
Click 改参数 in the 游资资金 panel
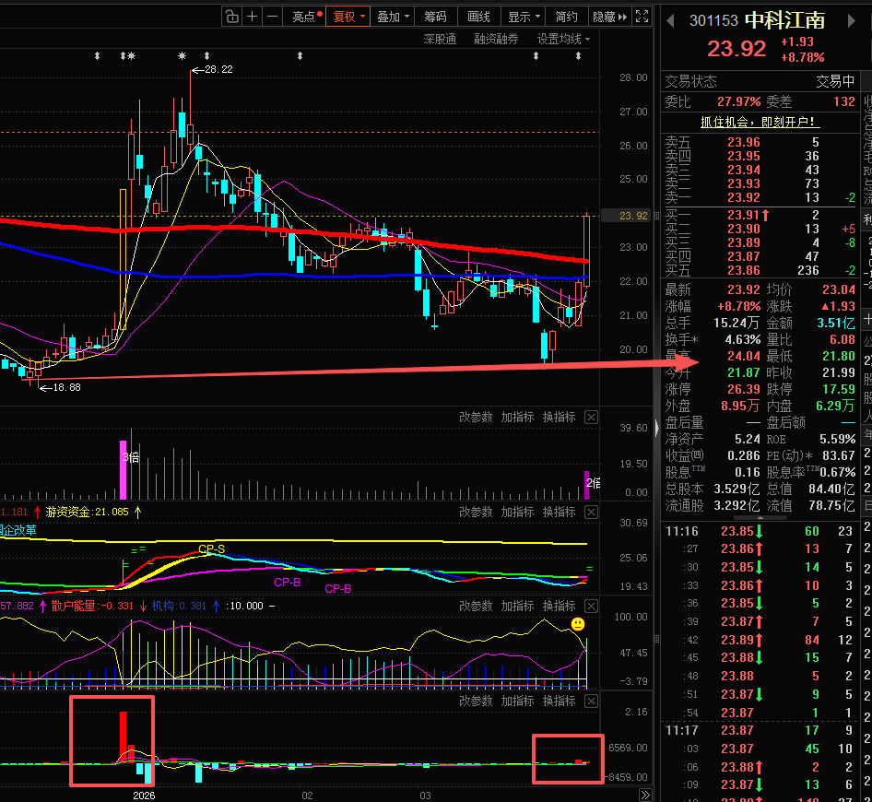[476, 512]
